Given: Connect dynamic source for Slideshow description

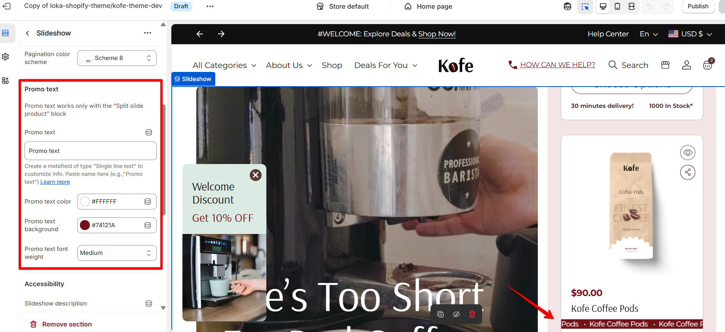Looking at the screenshot, I should tap(149, 304).
